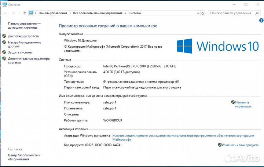
Task: Click full name value sale_pc-1 beside Полное имя
Action: (110, 108)
